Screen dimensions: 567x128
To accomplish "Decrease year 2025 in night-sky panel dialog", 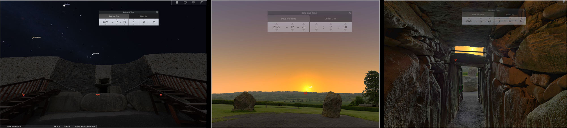I will [105, 24].
